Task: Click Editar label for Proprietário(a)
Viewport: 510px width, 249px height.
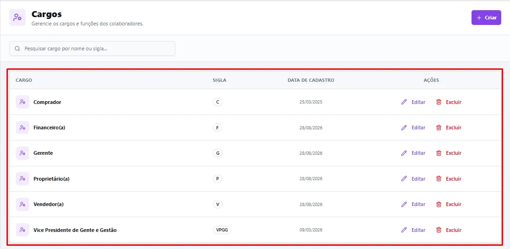Action: [418, 179]
